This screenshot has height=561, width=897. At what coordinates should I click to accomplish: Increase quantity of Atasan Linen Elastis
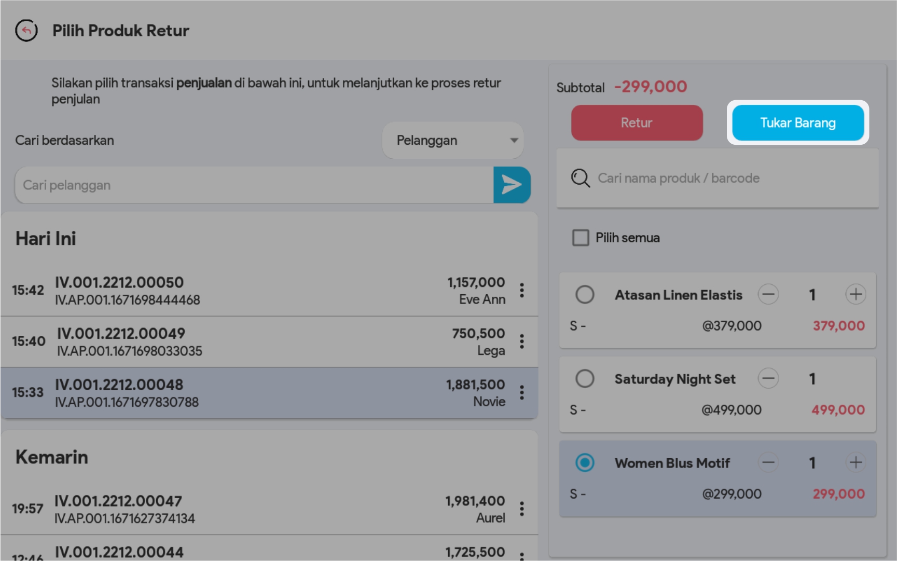(855, 295)
